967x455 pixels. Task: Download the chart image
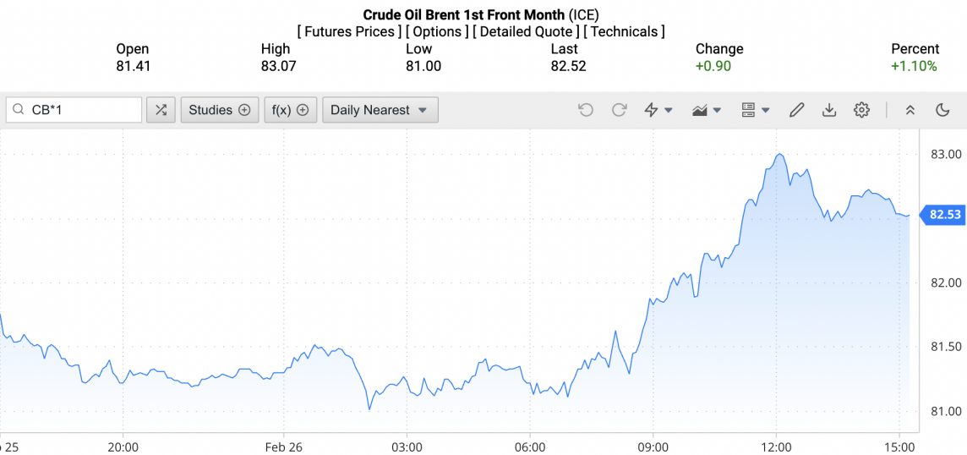click(829, 110)
